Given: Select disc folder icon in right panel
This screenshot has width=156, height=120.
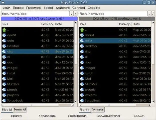Looking at the screenshot, I should 82,51.
